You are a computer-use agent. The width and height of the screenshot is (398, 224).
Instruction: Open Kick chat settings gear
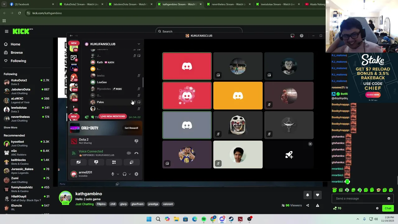click(377, 208)
